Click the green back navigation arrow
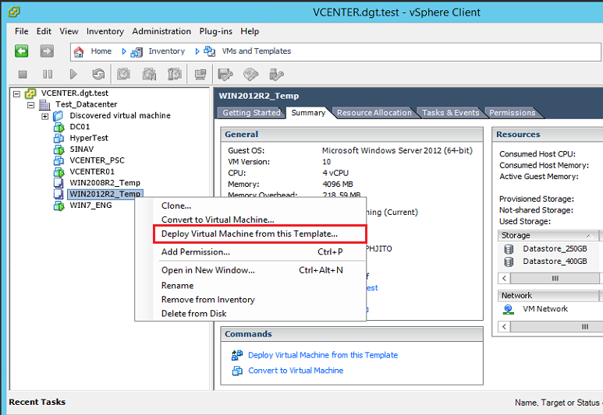Image resolution: width=603 pixels, height=415 pixels. tap(22, 51)
